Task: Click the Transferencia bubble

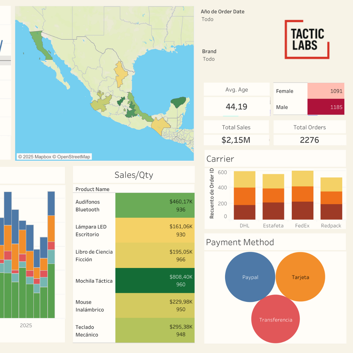Action: (276, 319)
